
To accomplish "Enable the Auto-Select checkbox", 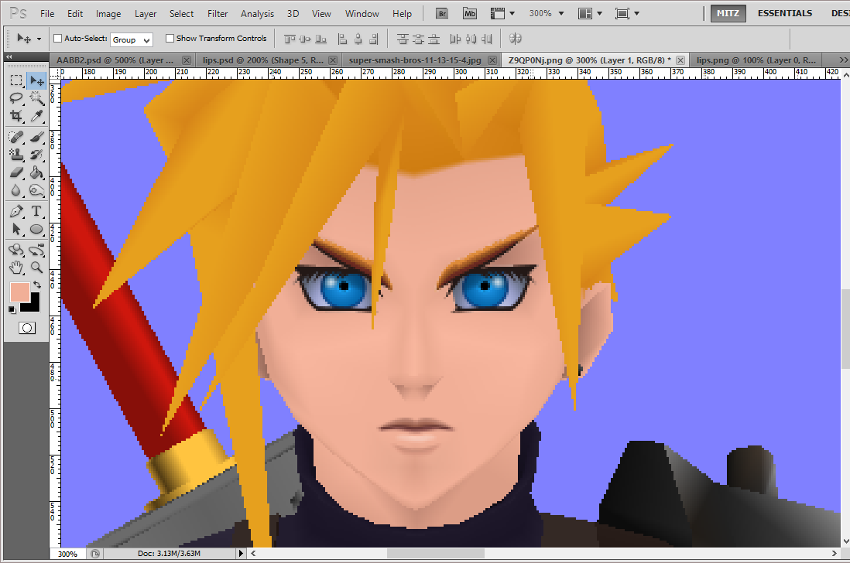I will (57, 39).
